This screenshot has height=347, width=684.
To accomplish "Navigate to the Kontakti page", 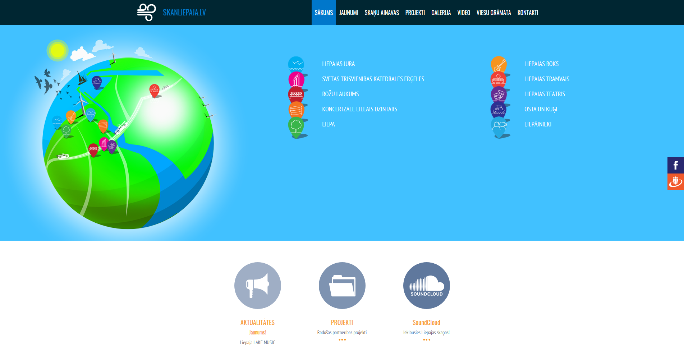I will 527,13.
